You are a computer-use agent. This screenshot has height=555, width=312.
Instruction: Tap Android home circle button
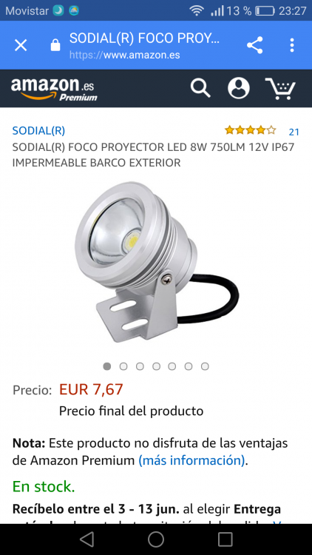(156, 539)
